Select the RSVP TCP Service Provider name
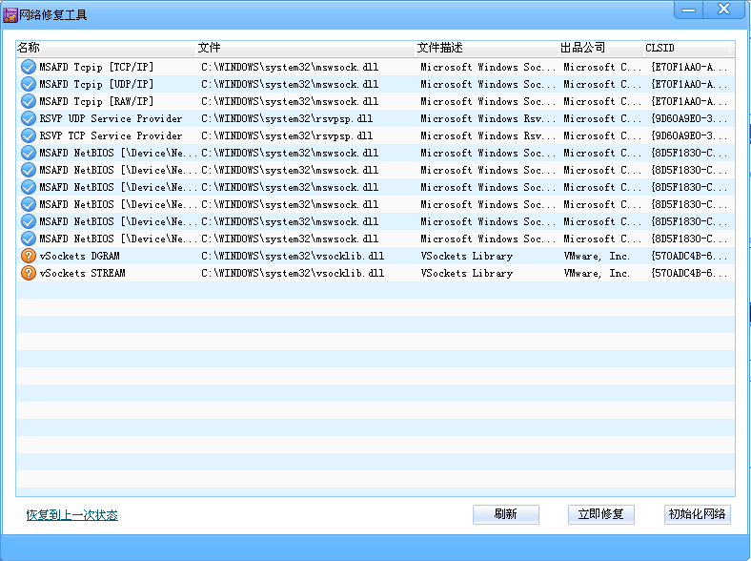Screen dimensions: 751x561 point(111,135)
